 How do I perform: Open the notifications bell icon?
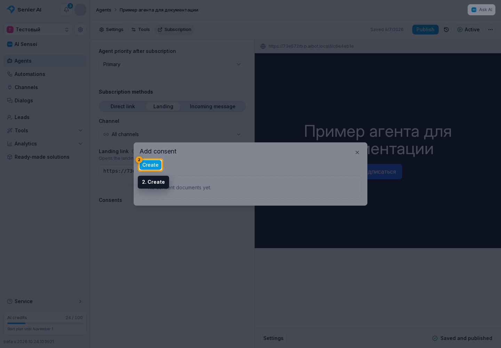pyautogui.click(x=66, y=10)
